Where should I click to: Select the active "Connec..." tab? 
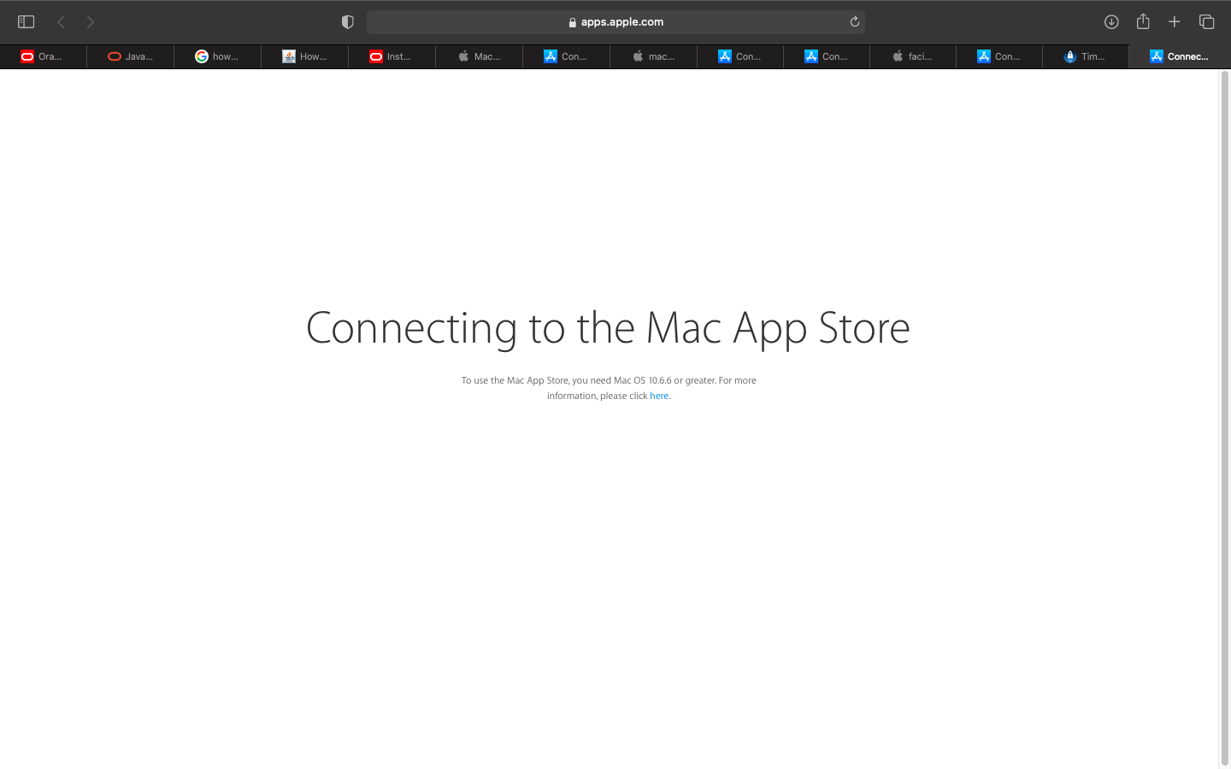(x=1180, y=56)
